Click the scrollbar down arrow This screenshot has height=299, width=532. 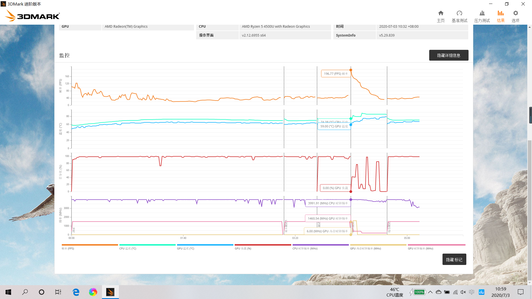[530, 283]
